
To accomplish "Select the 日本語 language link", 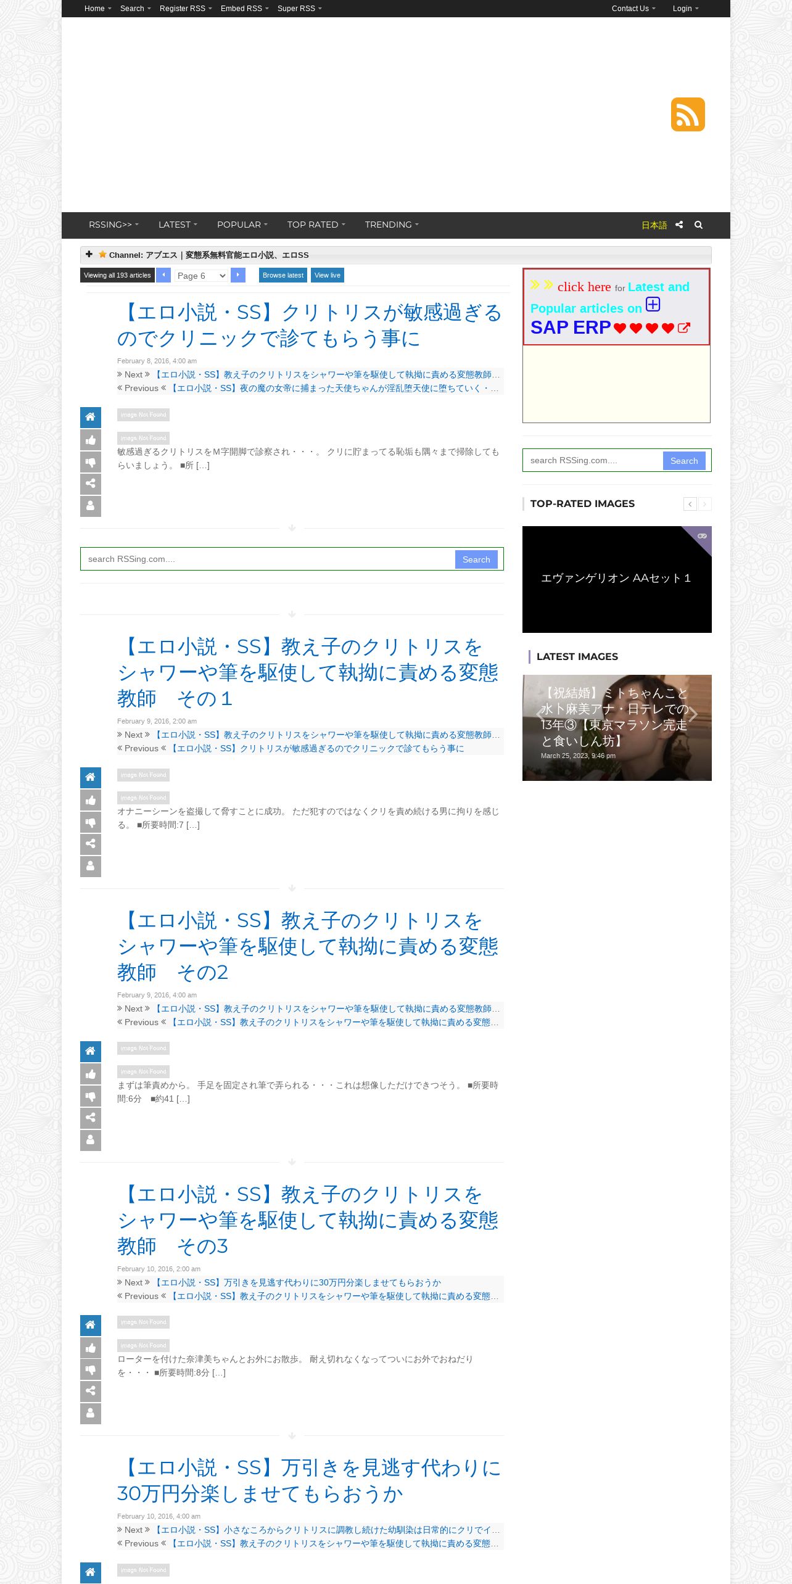I will (x=654, y=225).
